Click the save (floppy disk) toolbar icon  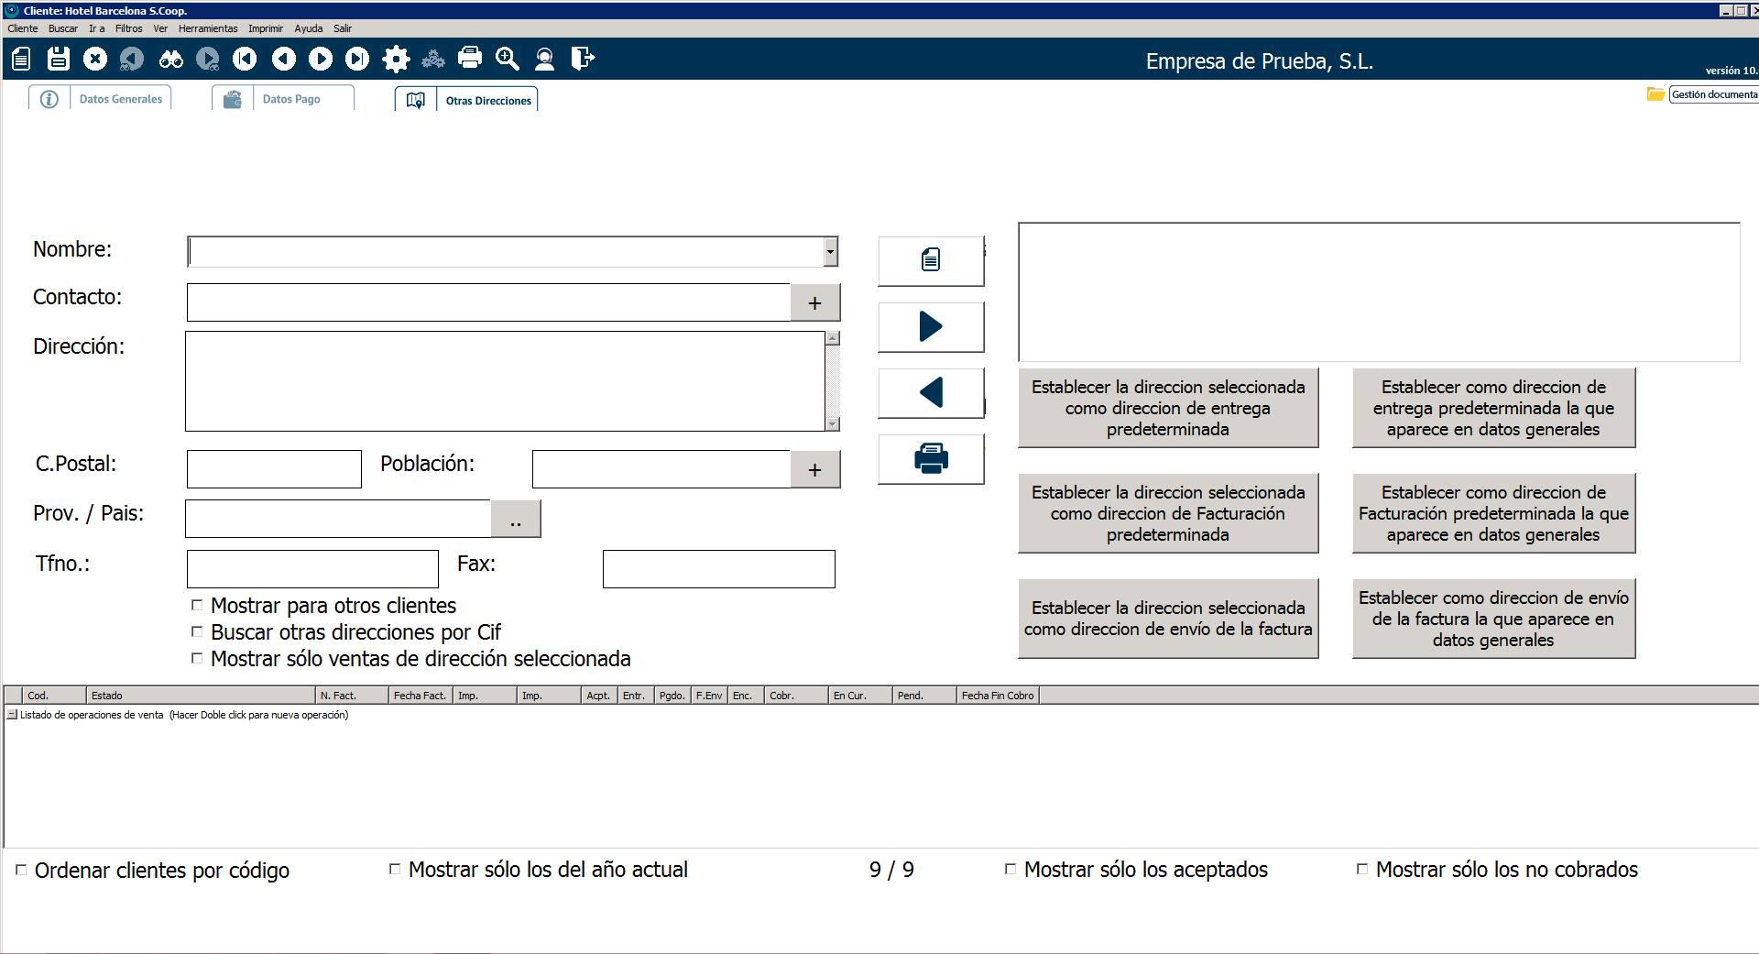point(59,60)
